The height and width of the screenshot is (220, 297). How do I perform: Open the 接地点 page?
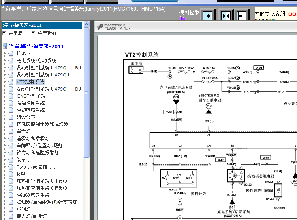23,54
